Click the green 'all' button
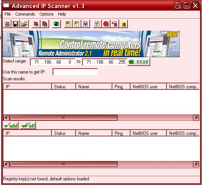This screenshot has height=186, width=202. [28, 125]
